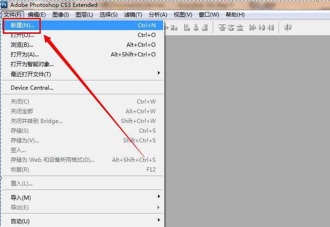Open the 窗口(W) menu
This screenshot has width=330, height=227.
[209, 15]
